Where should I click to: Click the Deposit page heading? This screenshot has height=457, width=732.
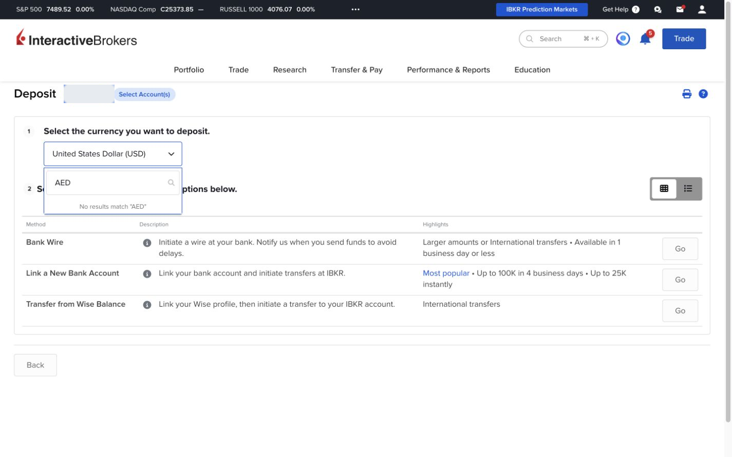coord(35,94)
